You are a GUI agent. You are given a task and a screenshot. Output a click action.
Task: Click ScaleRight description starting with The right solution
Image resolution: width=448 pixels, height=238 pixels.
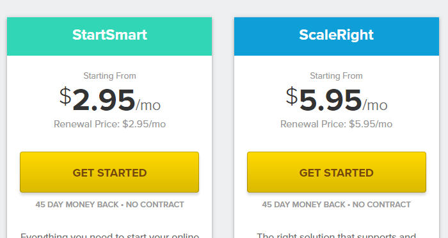[x=336, y=235]
